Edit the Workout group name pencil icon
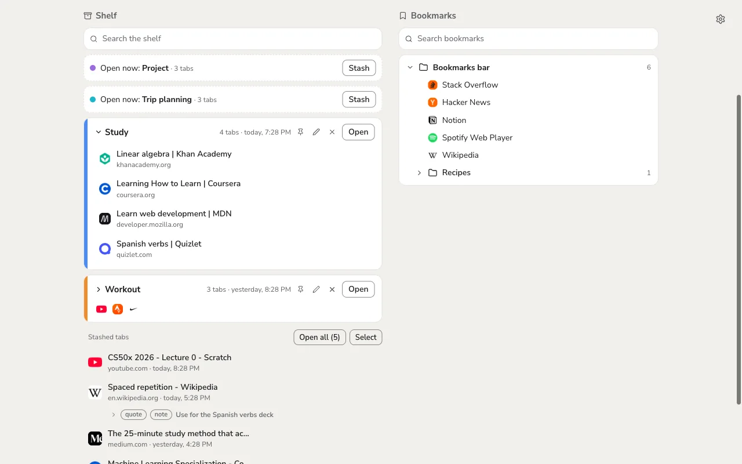 tap(316, 289)
